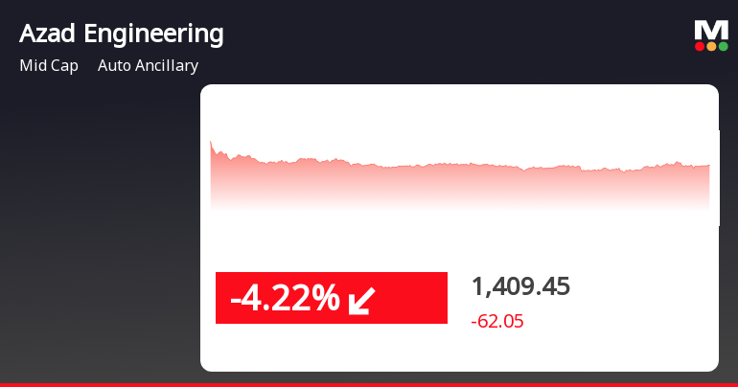Click the Markets Mojo M logo

710,30
